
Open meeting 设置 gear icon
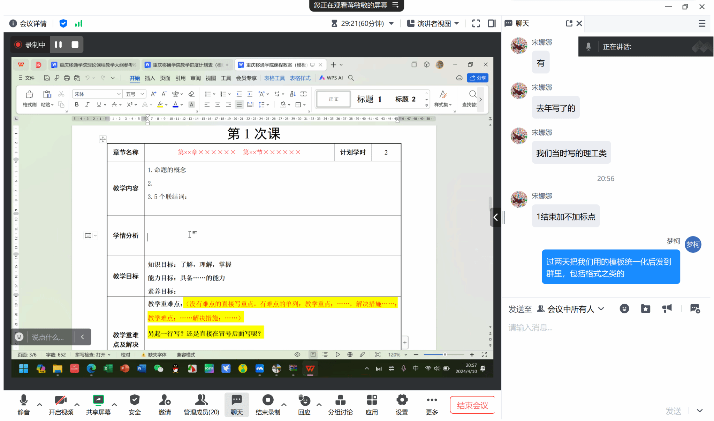[402, 405]
